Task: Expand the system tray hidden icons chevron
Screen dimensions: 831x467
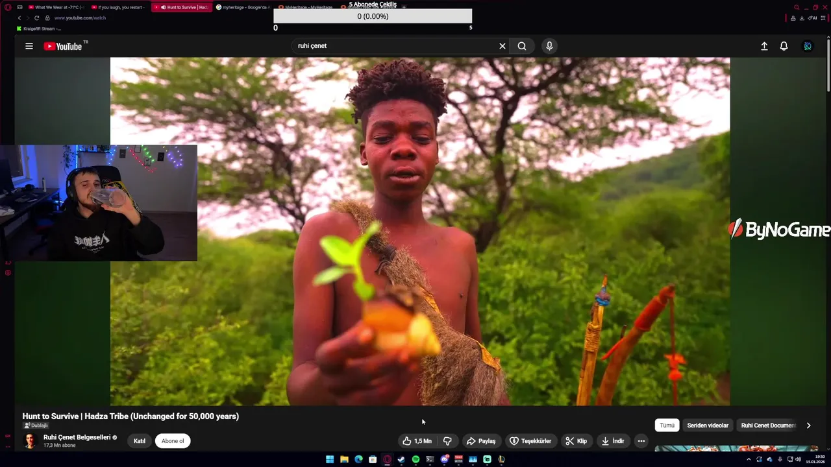Action: point(749,459)
